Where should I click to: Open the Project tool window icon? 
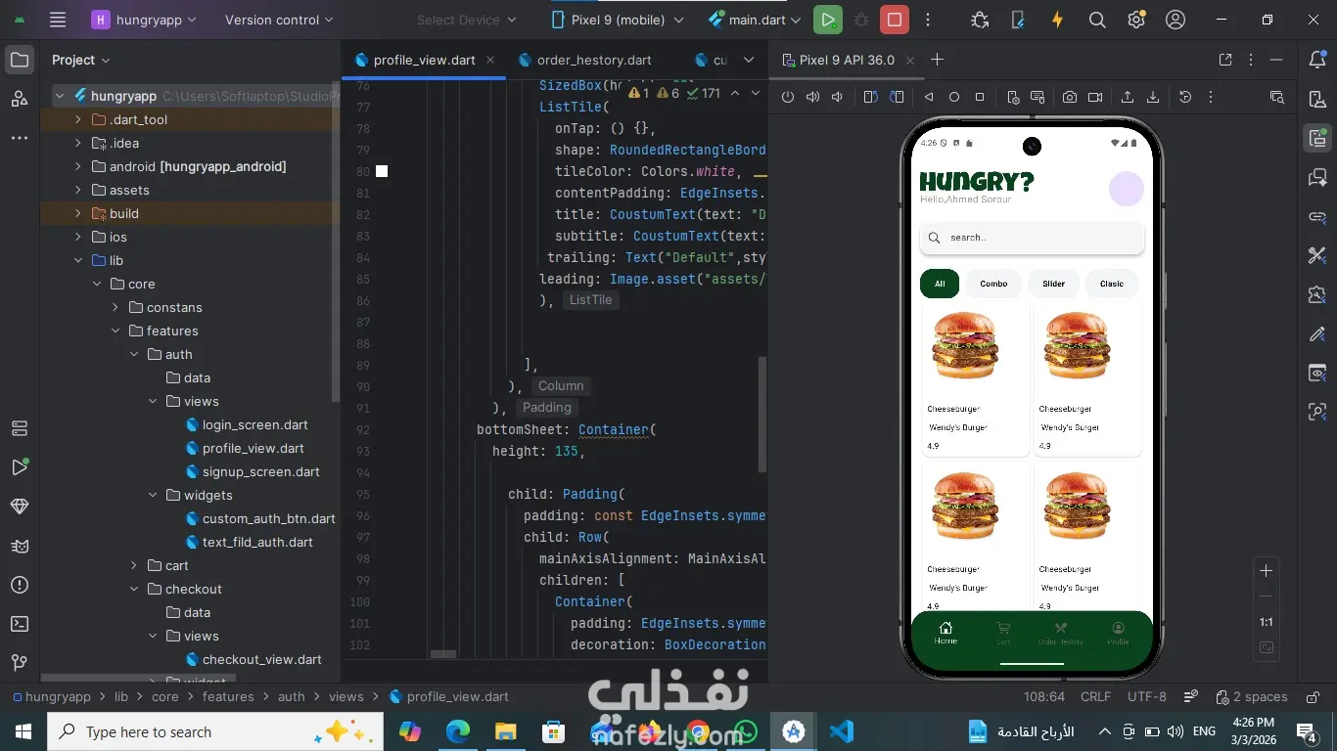20,61
